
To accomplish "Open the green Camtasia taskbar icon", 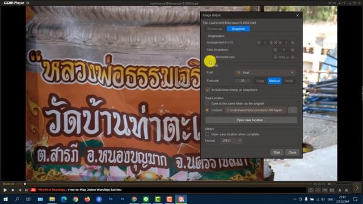I will pyautogui.click(x=158, y=199).
